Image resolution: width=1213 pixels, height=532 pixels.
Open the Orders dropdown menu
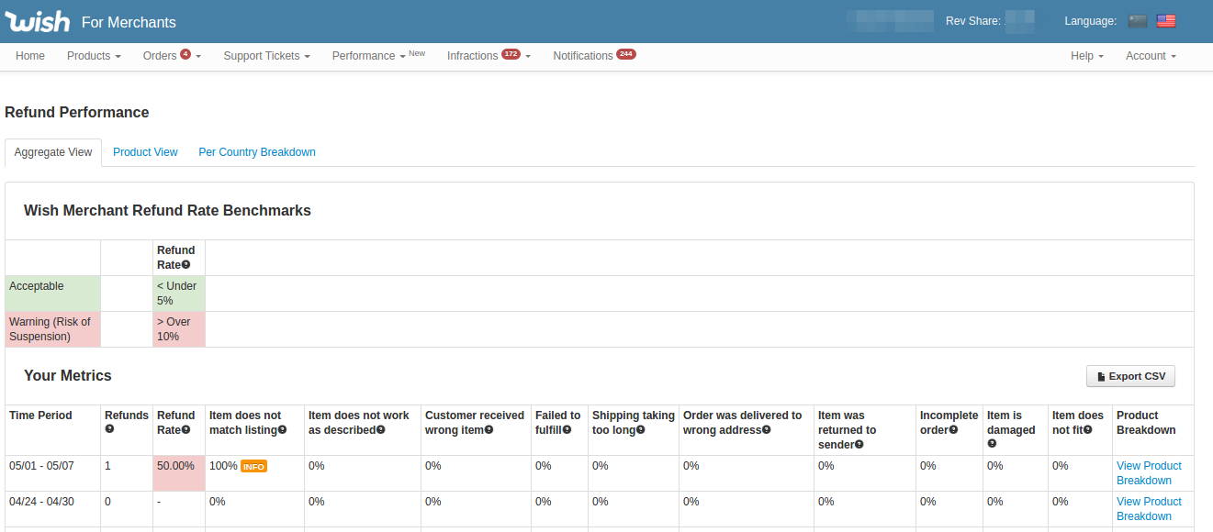coord(171,56)
